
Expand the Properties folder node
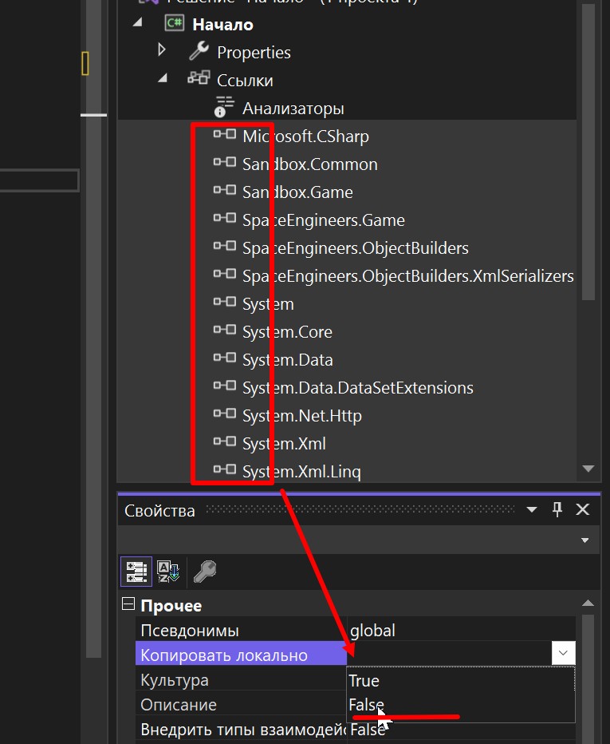point(162,49)
